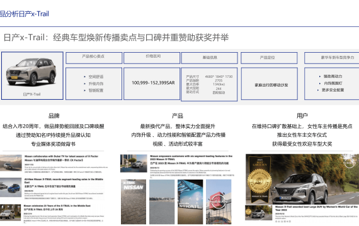Click the 用户 column heading

[x=302, y=116]
